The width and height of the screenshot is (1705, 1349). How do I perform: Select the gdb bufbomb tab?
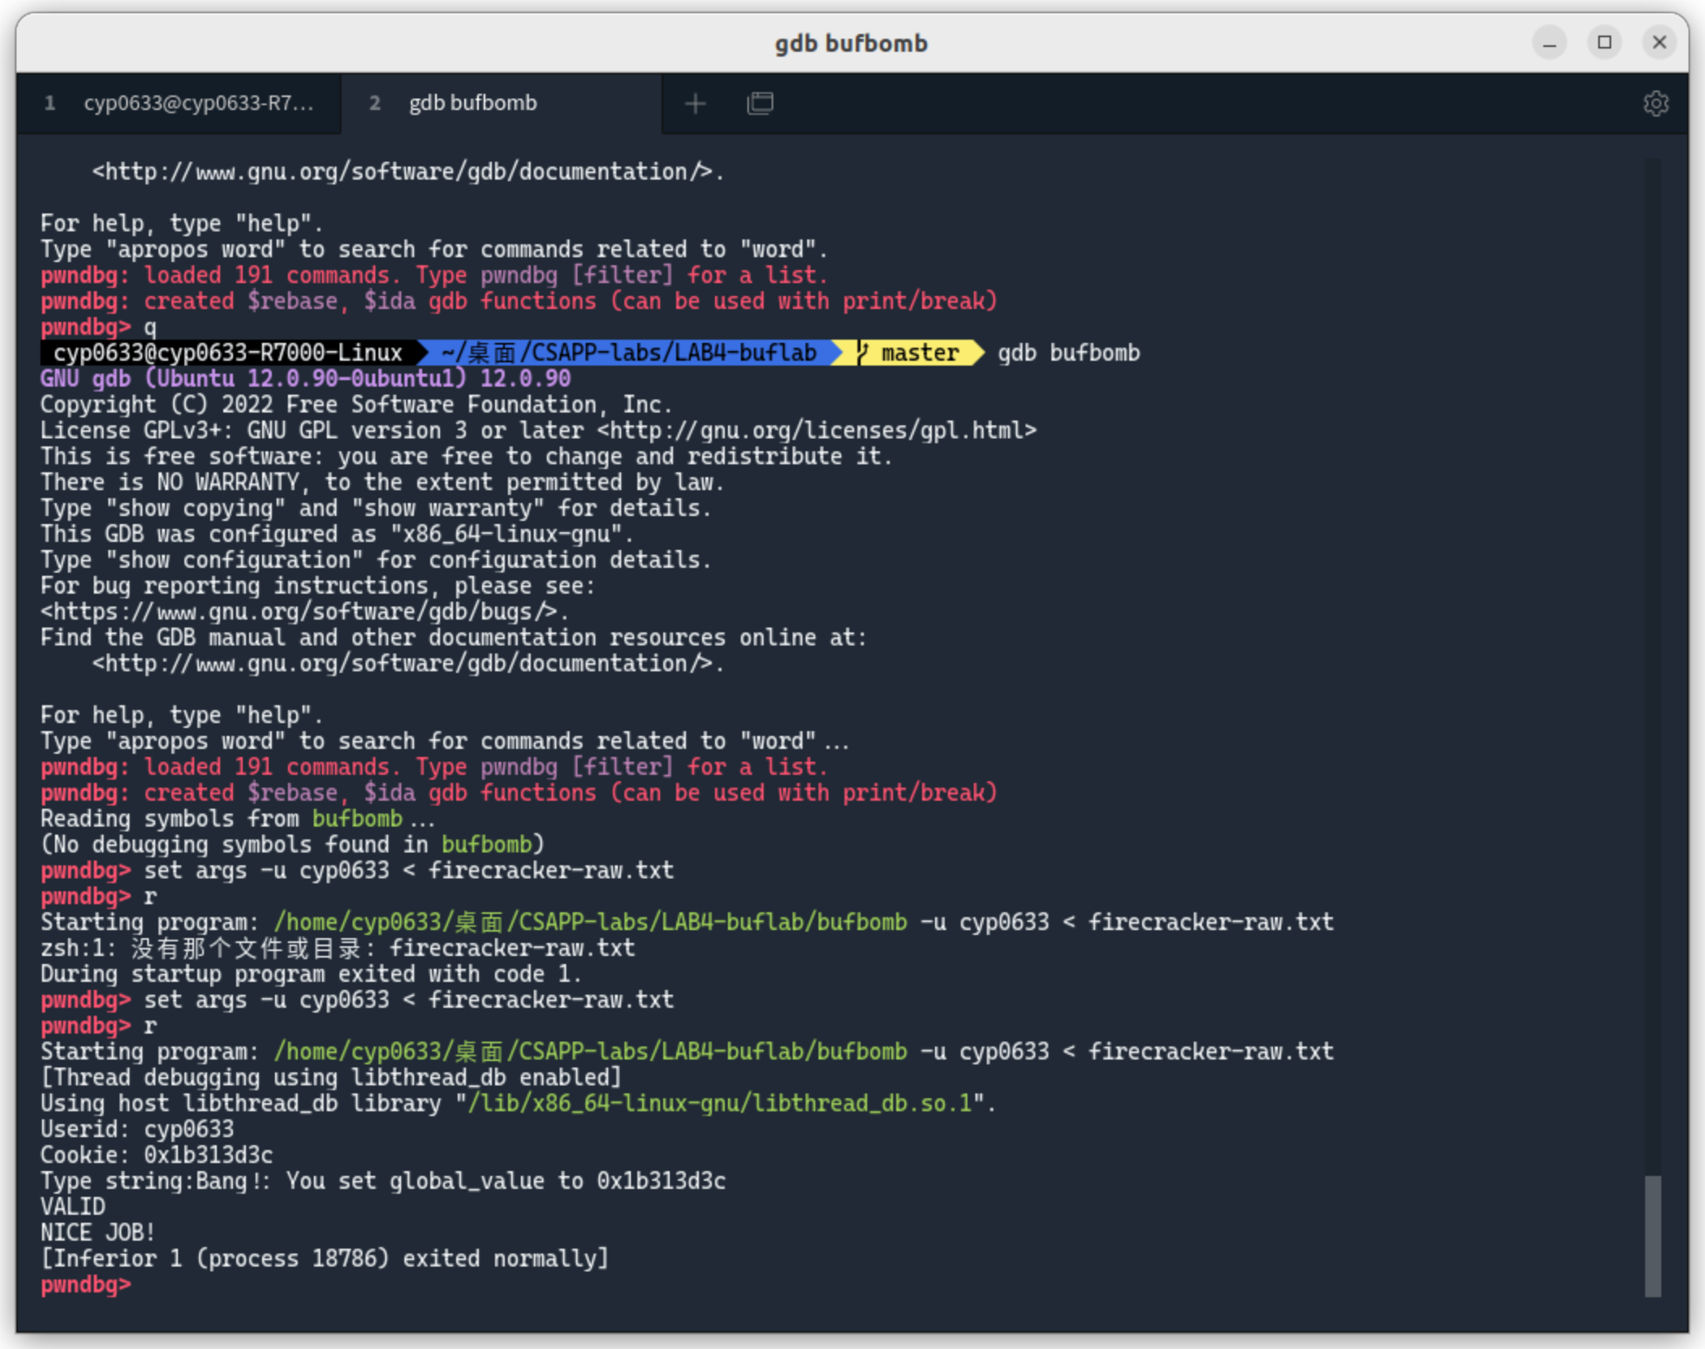501,104
